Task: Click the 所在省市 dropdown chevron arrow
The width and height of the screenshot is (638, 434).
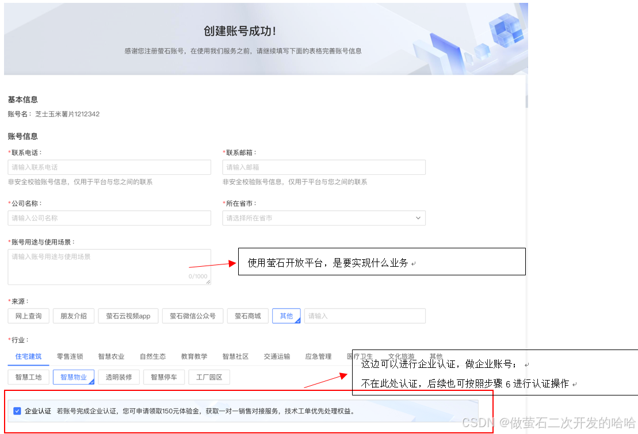Action: click(x=418, y=218)
